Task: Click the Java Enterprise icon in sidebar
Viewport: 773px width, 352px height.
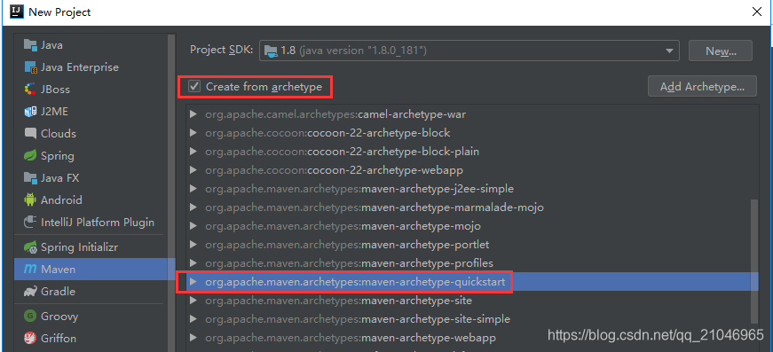Action: (x=30, y=67)
